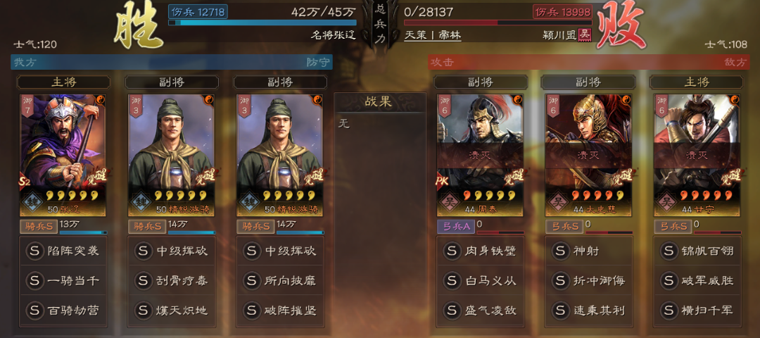760x338 pixels.
Task: Open Zhang Liao's commander portrait card
Action: point(63,155)
